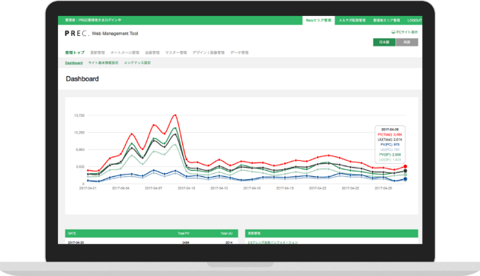Open the メルマガ配信管理 tab
This screenshot has height=276, width=480.
352,21
